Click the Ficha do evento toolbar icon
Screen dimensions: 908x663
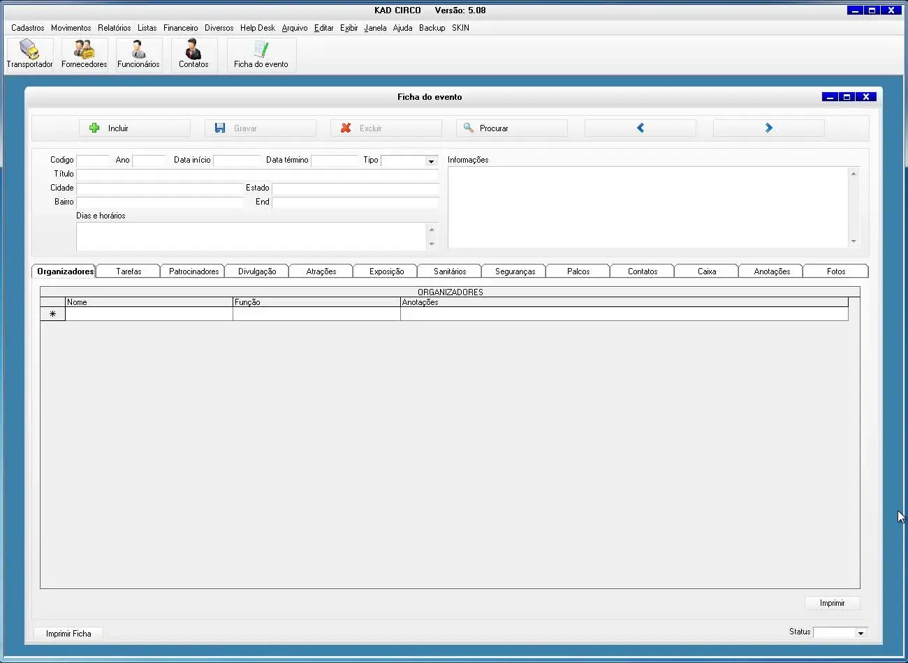[261, 54]
